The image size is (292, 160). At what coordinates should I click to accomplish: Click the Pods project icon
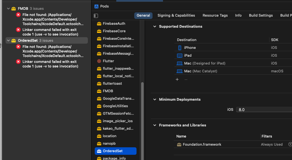pos(96,6)
